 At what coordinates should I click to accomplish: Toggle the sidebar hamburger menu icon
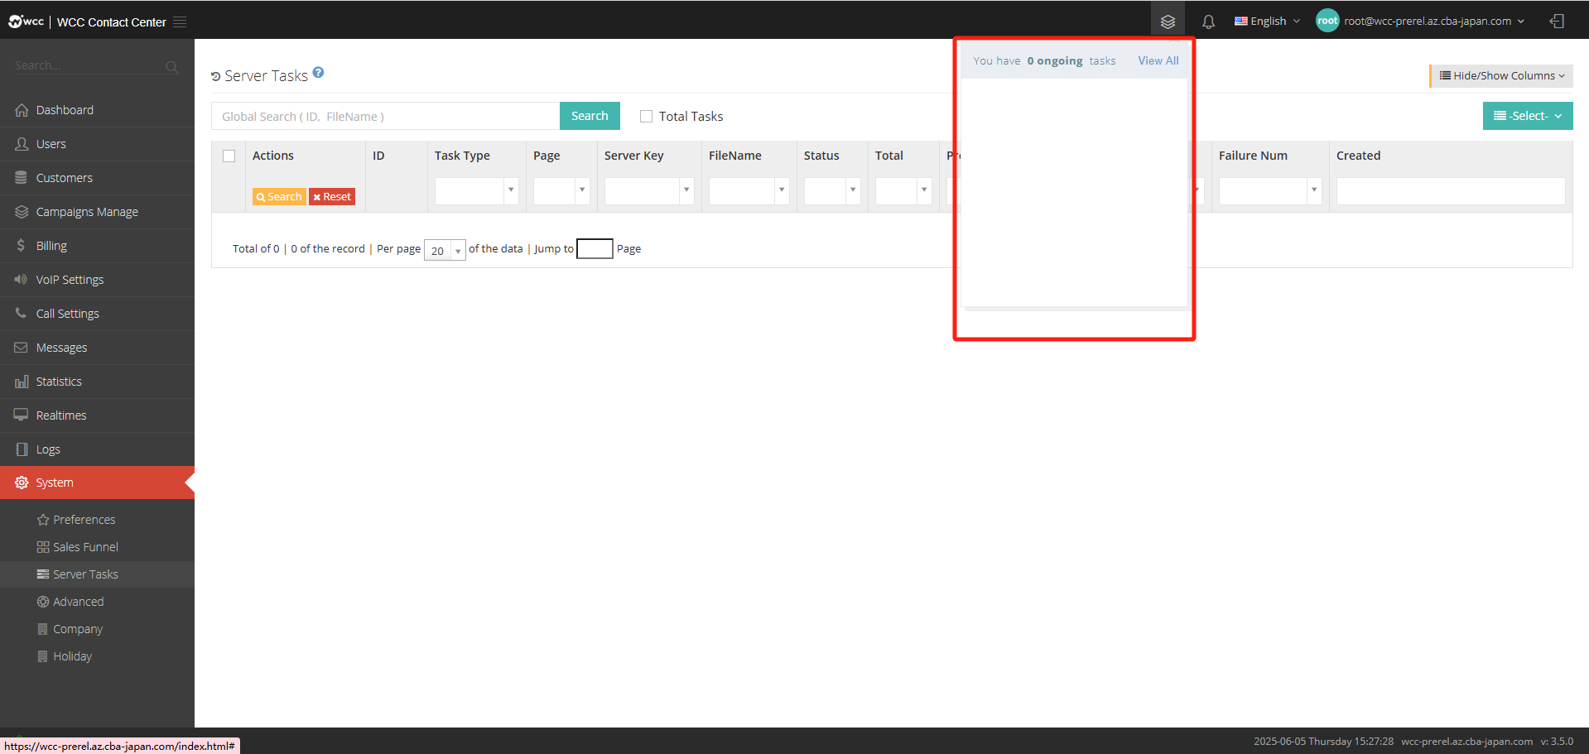(180, 22)
